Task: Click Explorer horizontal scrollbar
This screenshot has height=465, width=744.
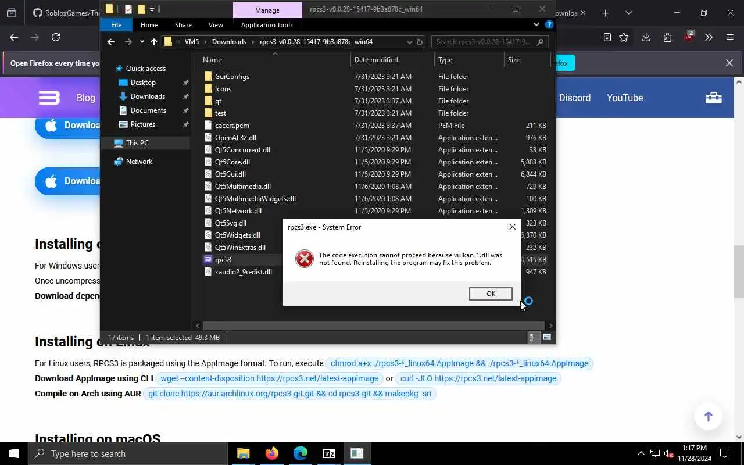Action: (373, 325)
